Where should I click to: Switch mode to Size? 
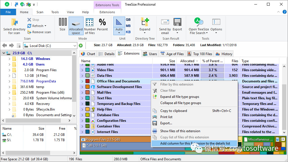point(62,24)
